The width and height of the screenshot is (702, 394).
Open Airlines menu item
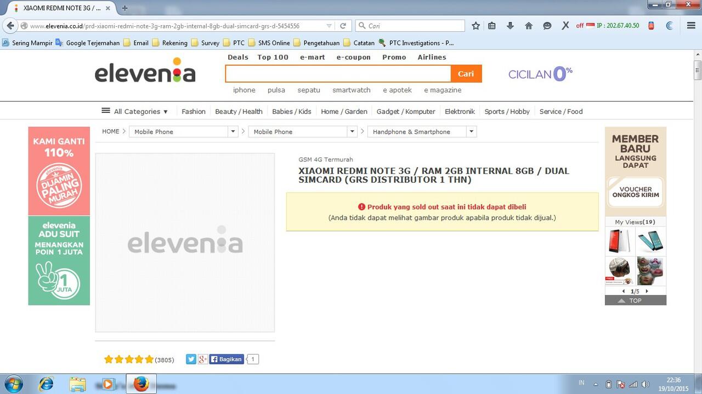pos(432,57)
